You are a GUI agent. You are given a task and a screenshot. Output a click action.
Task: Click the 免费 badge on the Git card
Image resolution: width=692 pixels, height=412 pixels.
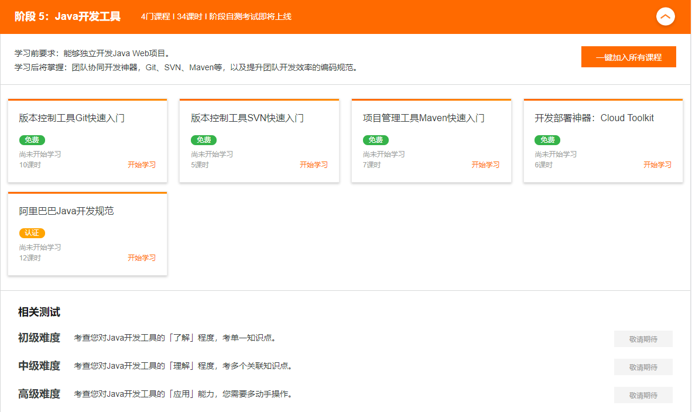point(32,140)
